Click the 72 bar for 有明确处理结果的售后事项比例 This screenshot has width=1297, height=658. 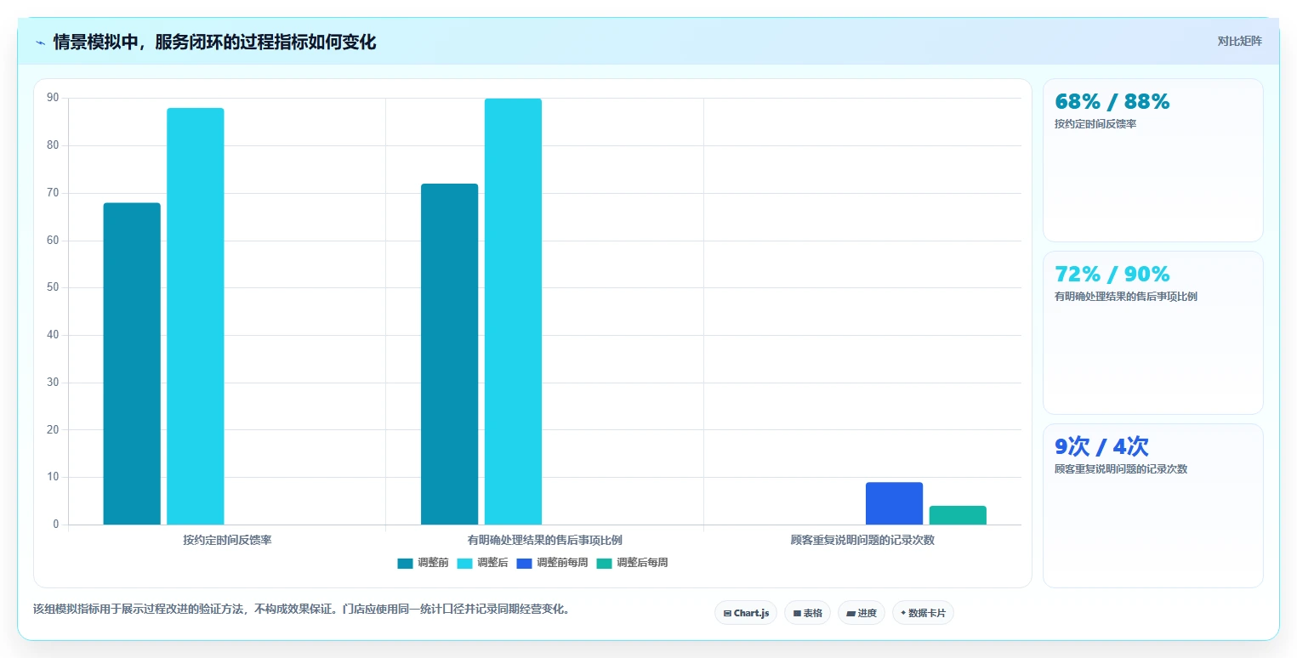coord(449,355)
